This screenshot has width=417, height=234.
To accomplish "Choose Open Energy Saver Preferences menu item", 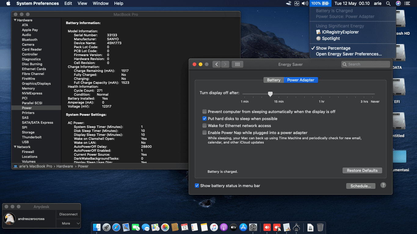I will tap(353, 54).
